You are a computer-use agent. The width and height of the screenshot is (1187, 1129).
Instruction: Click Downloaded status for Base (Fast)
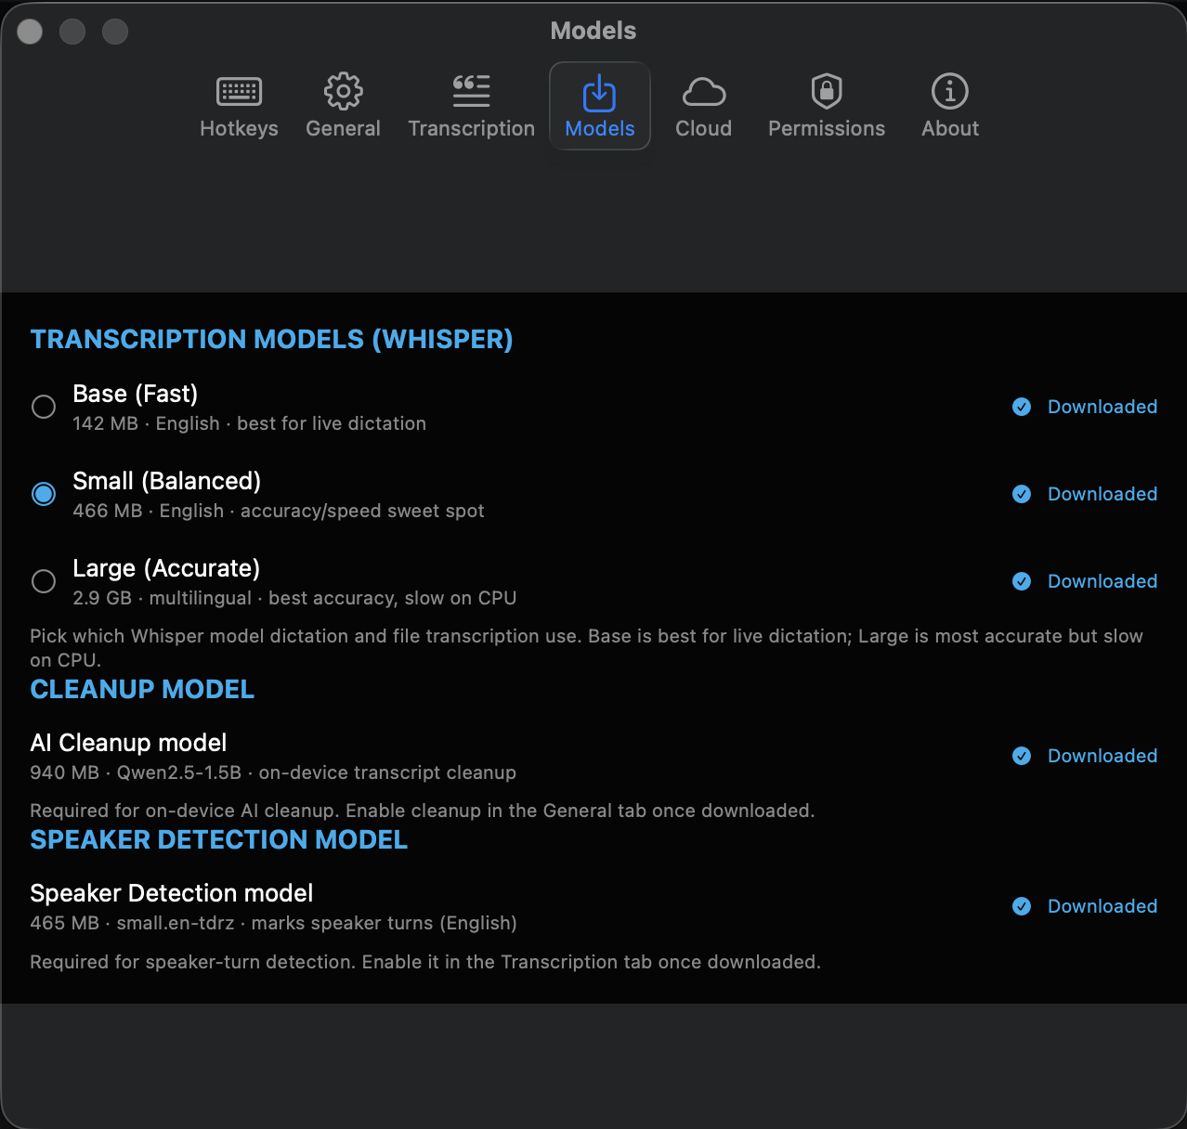[1102, 407]
